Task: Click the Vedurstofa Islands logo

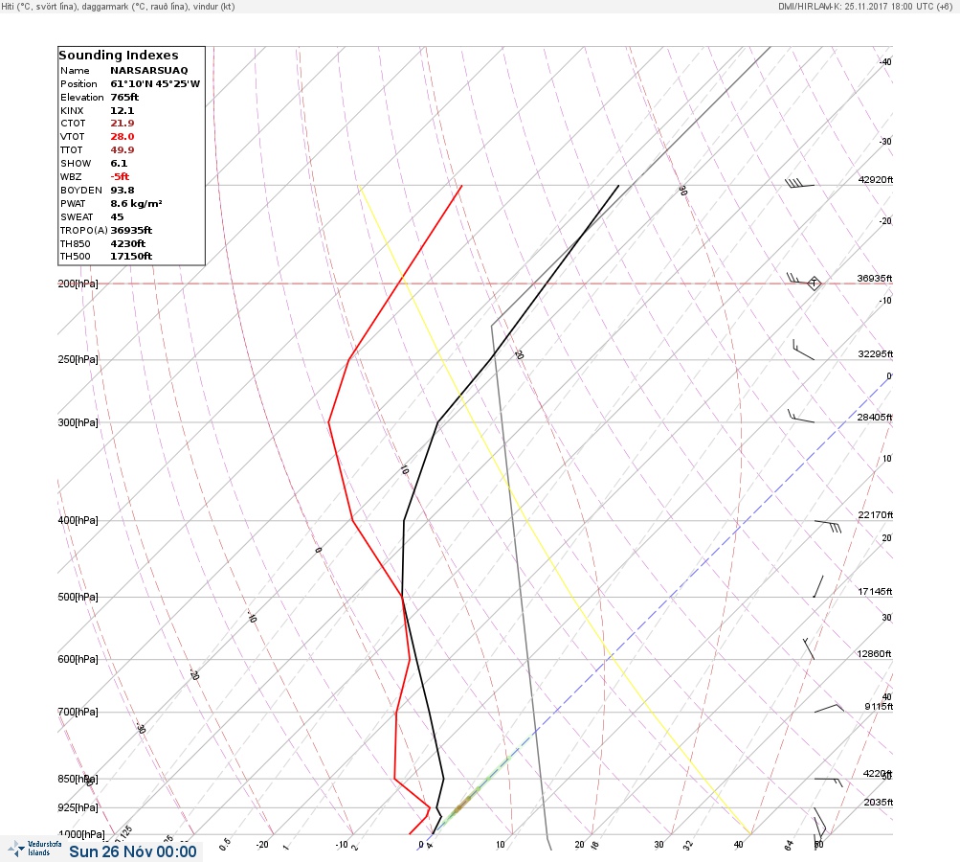Action: (34, 849)
